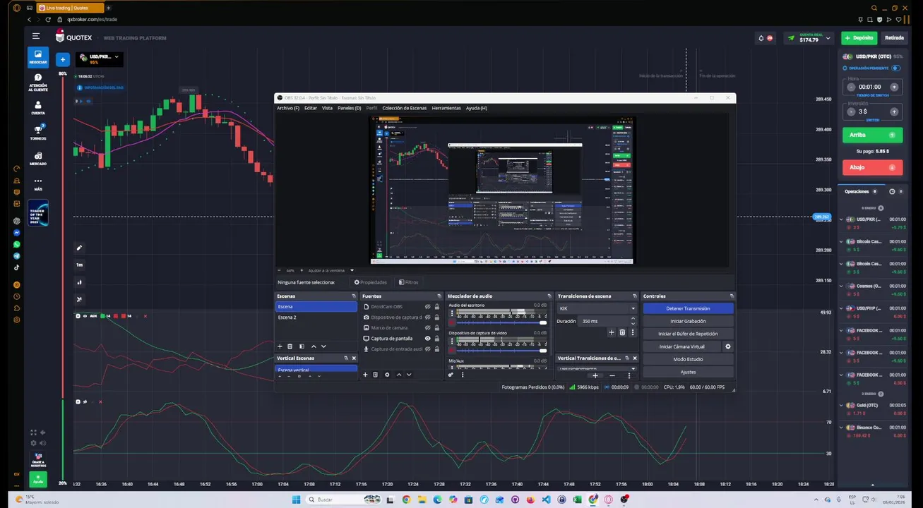Open OBS Editar menu
This screenshot has width=923, height=508.
tap(311, 108)
